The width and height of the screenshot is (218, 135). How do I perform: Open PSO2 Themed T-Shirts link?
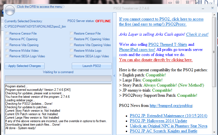(x=168, y=44)
